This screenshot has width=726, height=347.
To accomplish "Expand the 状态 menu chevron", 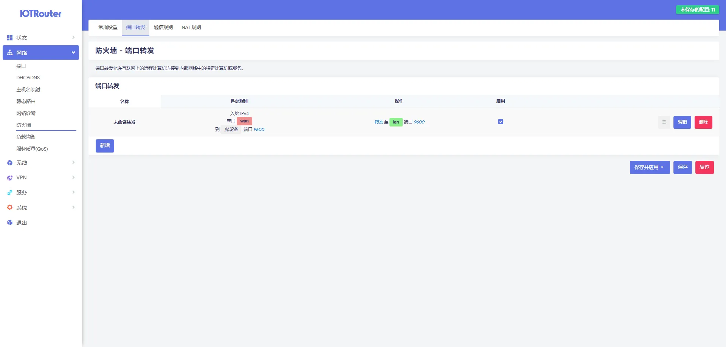I will pos(73,38).
